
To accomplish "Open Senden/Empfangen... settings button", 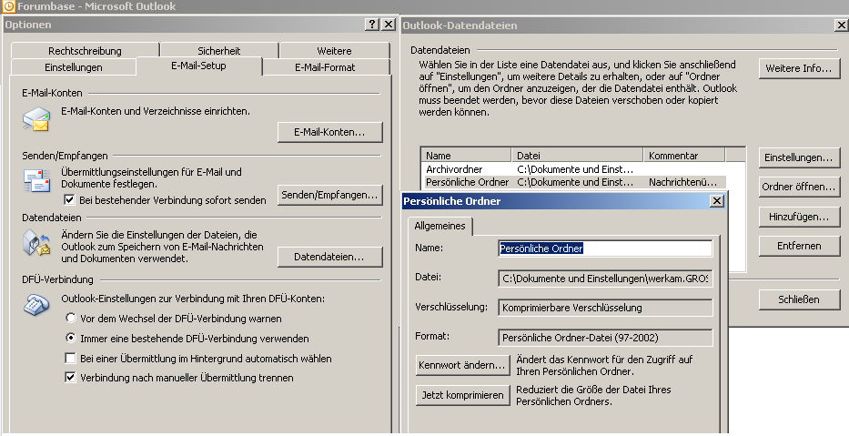I will [x=329, y=195].
